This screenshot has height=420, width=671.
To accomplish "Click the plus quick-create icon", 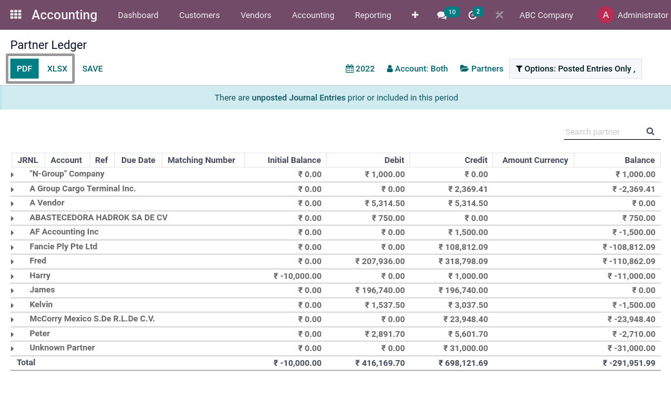I will click(415, 15).
